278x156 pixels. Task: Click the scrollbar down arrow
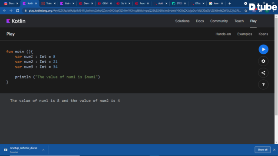tap(276, 142)
